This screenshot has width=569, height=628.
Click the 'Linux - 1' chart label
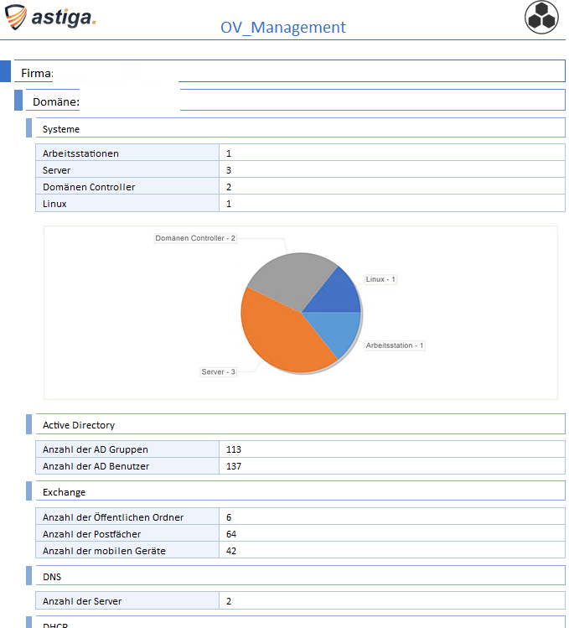380,279
